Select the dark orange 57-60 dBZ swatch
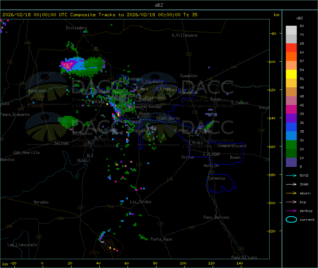The height and width of the screenshot is (268, 318). tap(291, 56)
